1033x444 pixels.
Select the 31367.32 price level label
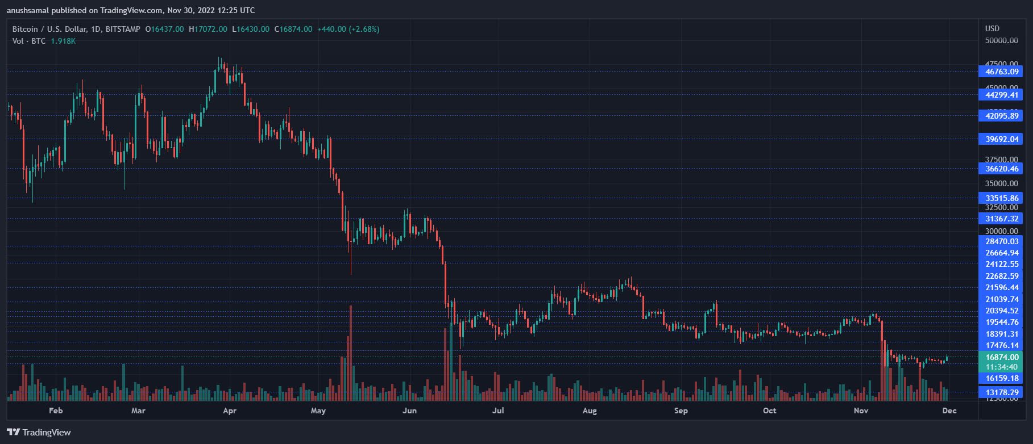(1001, 219)
